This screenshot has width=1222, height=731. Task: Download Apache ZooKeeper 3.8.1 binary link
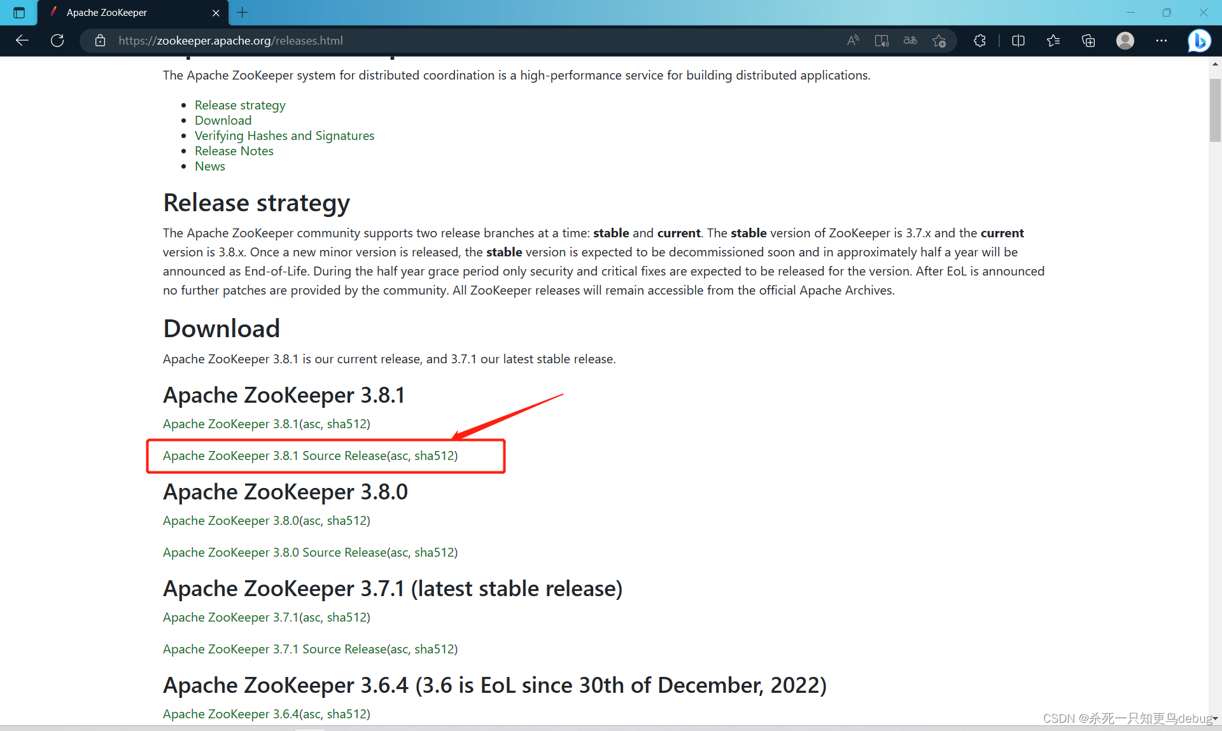(x=230, y=424)
